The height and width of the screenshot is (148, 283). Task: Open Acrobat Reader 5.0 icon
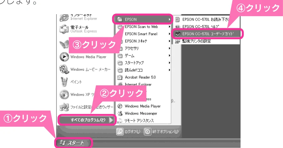point(120,77)
